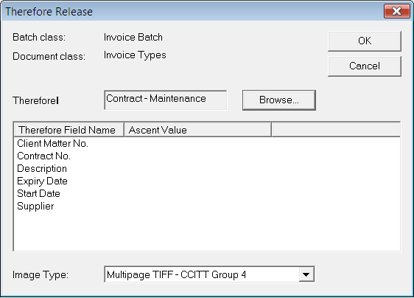This screenshot has height=298, width=414.
Task: Click the Therefore Release title bar
Action: pyautogui.click(x=192, y=11)
